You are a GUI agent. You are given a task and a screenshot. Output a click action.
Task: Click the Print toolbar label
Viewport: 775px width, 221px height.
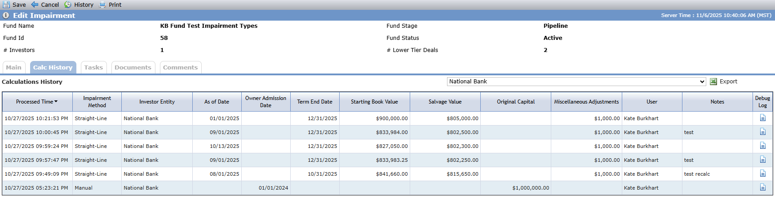coord(115,4)
